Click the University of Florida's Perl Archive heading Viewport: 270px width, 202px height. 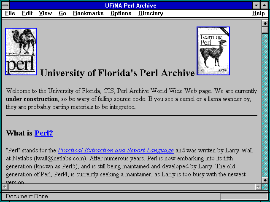click(118, 73)
